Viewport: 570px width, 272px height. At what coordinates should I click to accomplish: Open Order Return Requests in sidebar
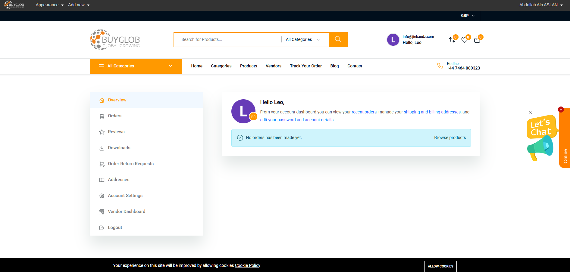(146, 164)
